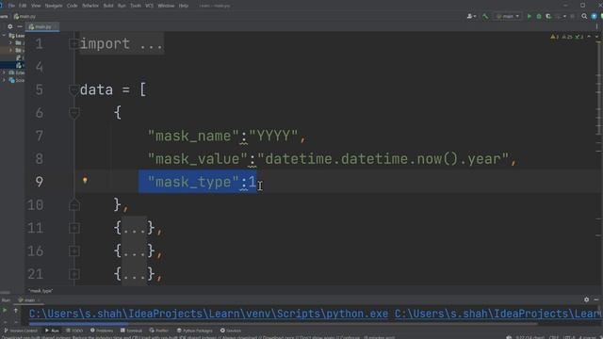The height and width of the screenshot is (339, 603).
Task: Click the yellow intention lightbulb on line 9
Action: pos(85,181)
